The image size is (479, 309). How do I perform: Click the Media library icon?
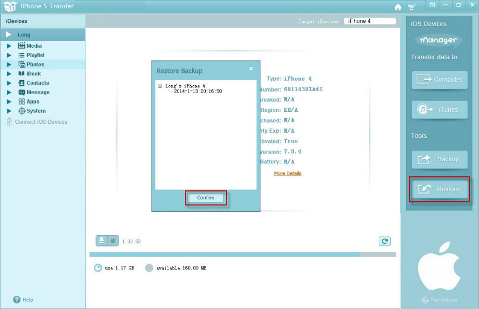(x=21, y=46)
